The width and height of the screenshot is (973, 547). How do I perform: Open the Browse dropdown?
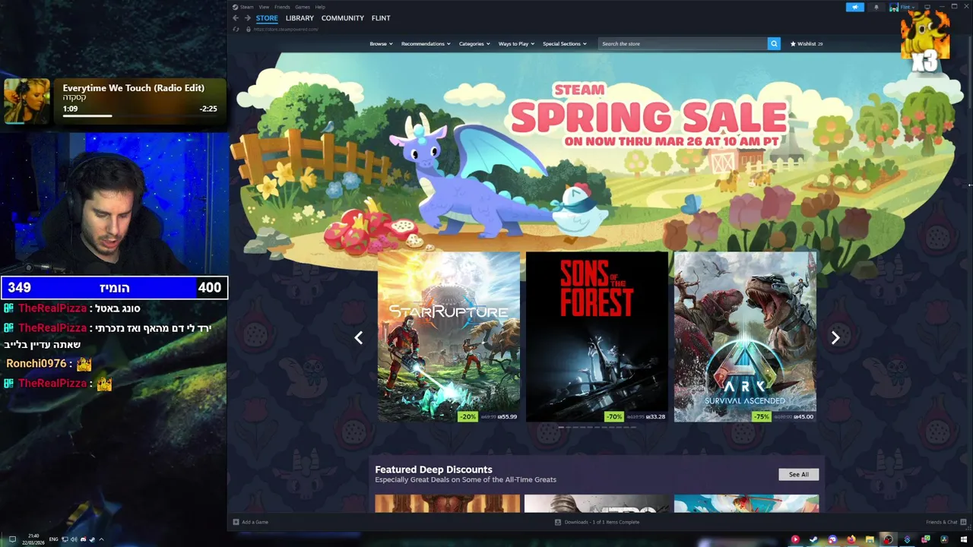point(381,43)
